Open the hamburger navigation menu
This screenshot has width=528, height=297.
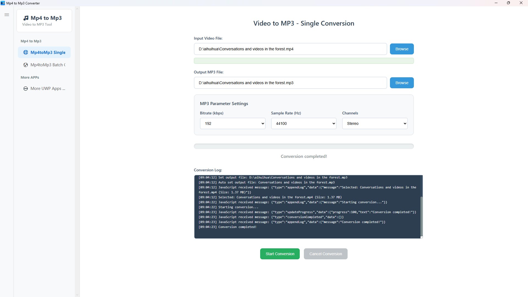[x=7, y=15]
